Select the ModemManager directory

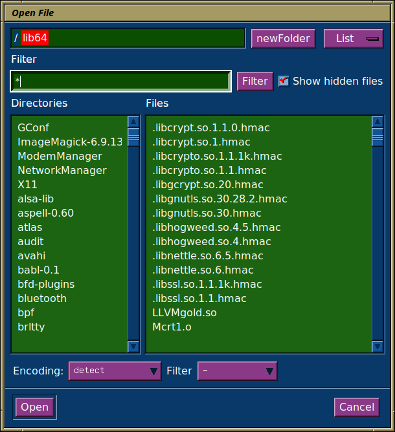click(69, 157)
